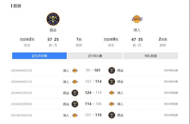Click Nuggets logo in the 2023年10月25日 match row

[112, 115]
